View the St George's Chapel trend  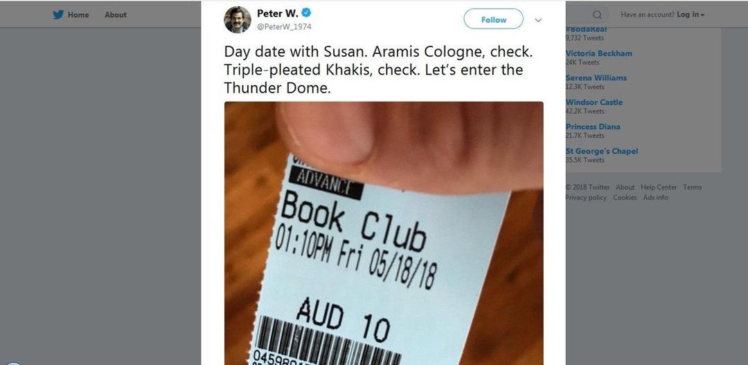tap(602, 151)
